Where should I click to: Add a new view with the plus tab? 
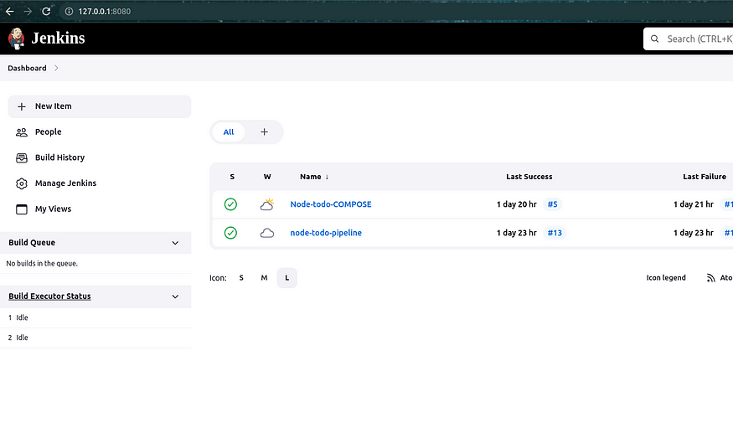click(x=264, y=132)
